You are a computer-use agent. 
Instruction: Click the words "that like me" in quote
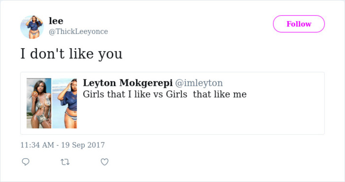219,94
